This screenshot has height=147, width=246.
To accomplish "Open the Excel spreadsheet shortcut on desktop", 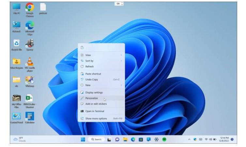I will pos(30,101).
